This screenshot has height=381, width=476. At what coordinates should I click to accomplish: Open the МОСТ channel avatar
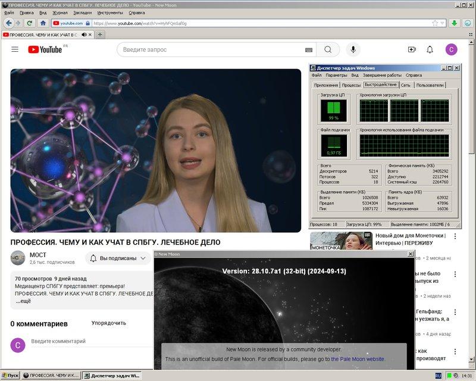[x=18, y=258]
